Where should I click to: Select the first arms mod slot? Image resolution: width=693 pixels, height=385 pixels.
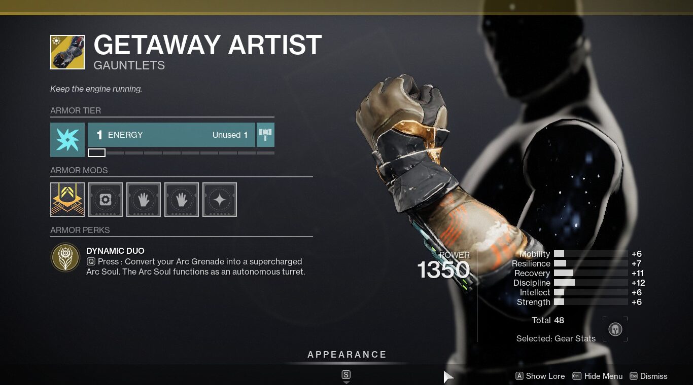click(144, 200)
